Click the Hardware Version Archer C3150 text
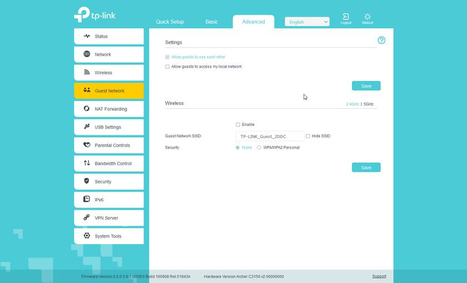This screenshot has height=283, width=467. click(244, 276)
